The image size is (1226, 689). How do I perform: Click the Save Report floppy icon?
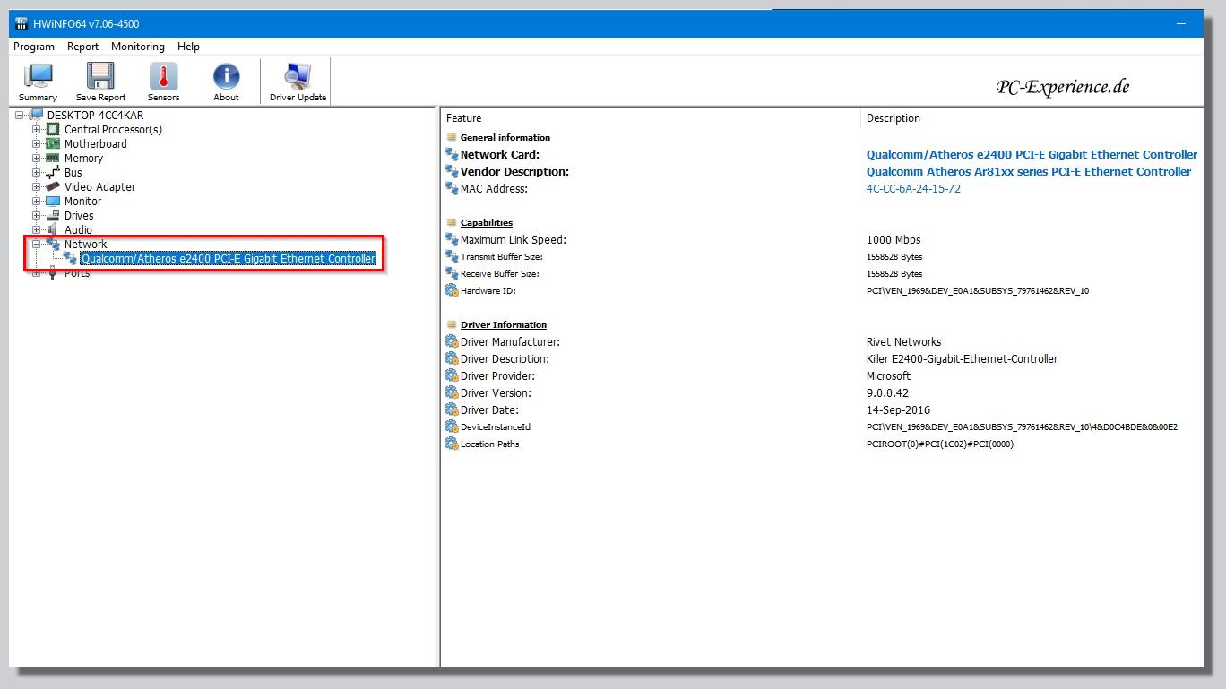[100, 82]
